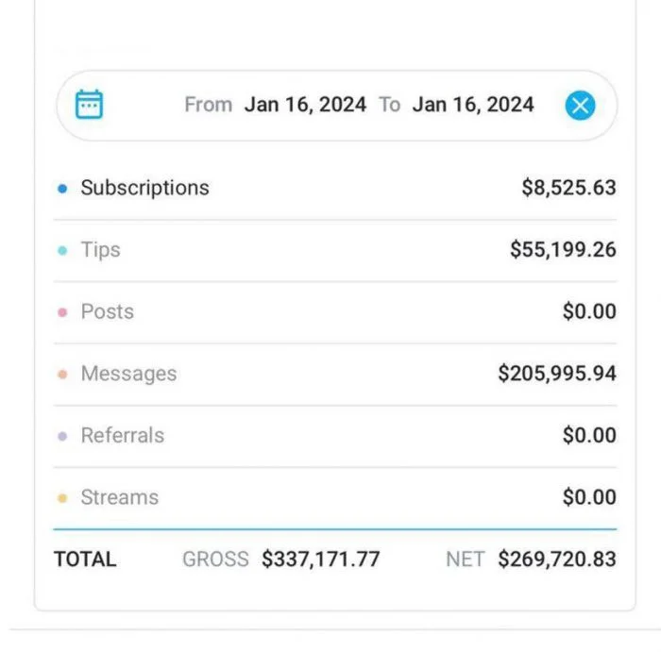Click the net total $269,720.83

pos(557,559)
